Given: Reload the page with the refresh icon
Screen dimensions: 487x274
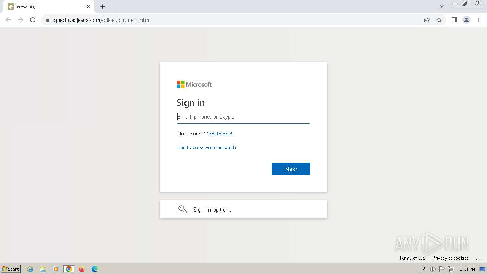Looking at the screenshot, I should click(33, 20).
